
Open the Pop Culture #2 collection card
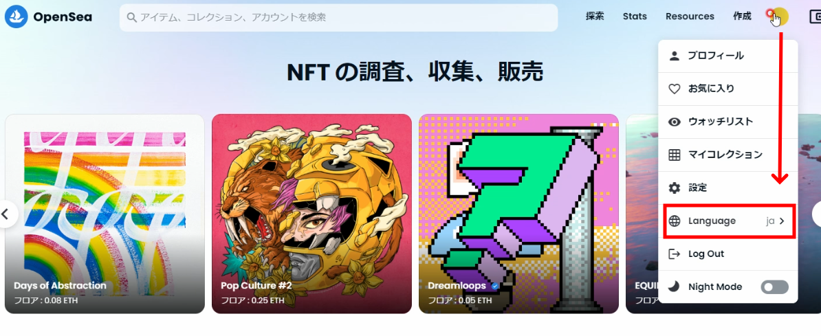(x=311, y=214)
